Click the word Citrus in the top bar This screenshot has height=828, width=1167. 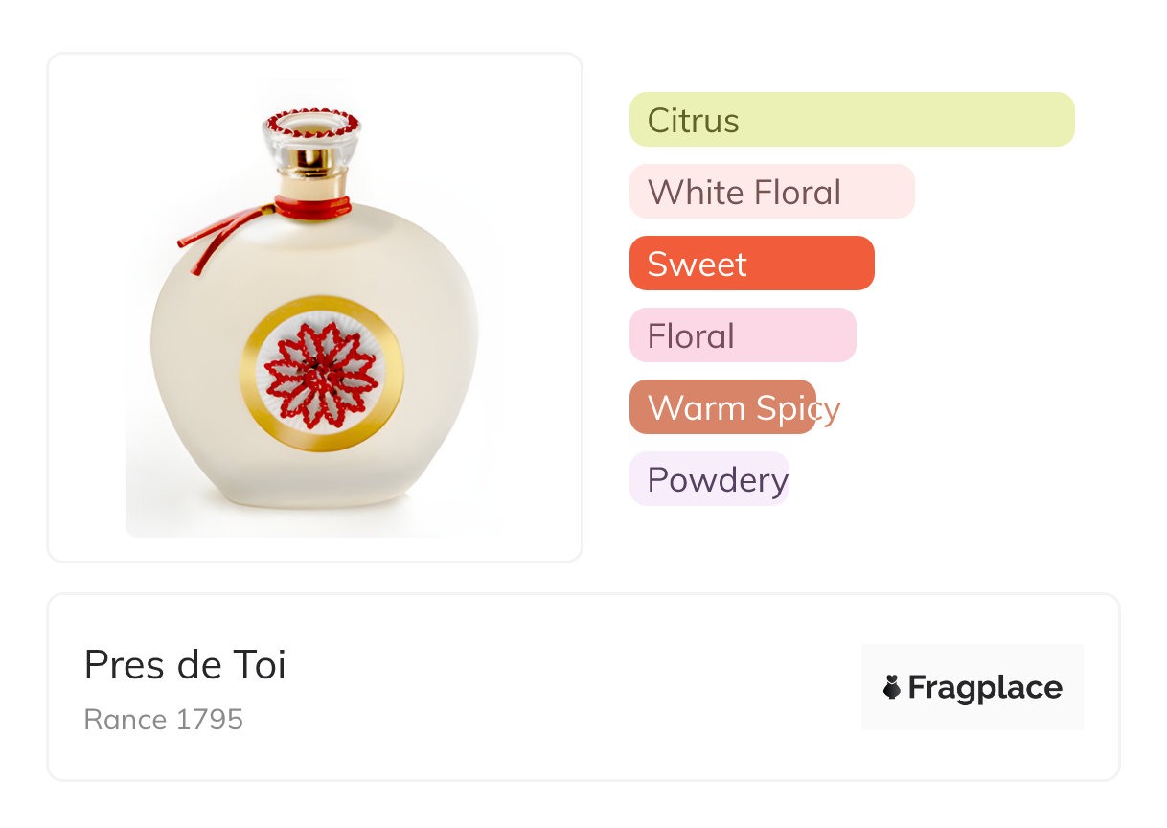[693, 121]
